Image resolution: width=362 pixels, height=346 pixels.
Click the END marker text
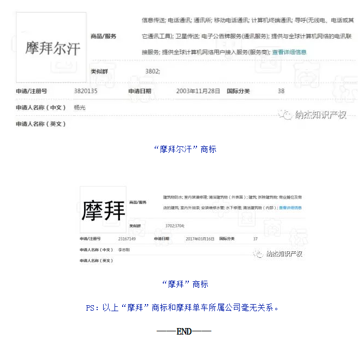184,331
